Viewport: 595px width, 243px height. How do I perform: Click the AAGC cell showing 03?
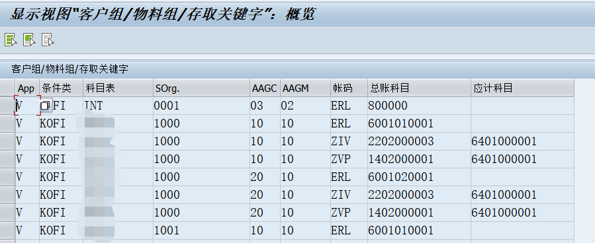point(265,106)
